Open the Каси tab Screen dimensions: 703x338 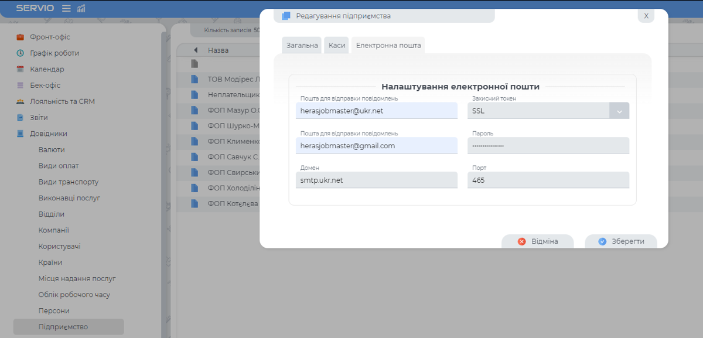click(336, 45)
